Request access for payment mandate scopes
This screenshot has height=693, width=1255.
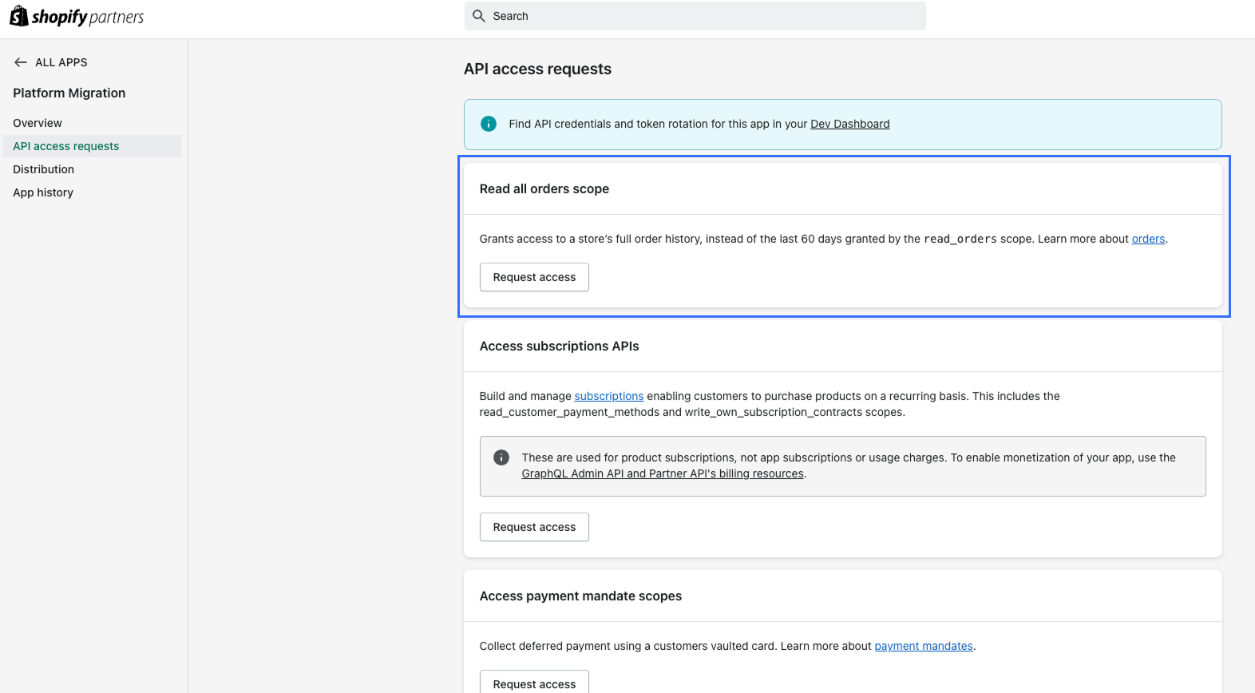tap(534, 683)
